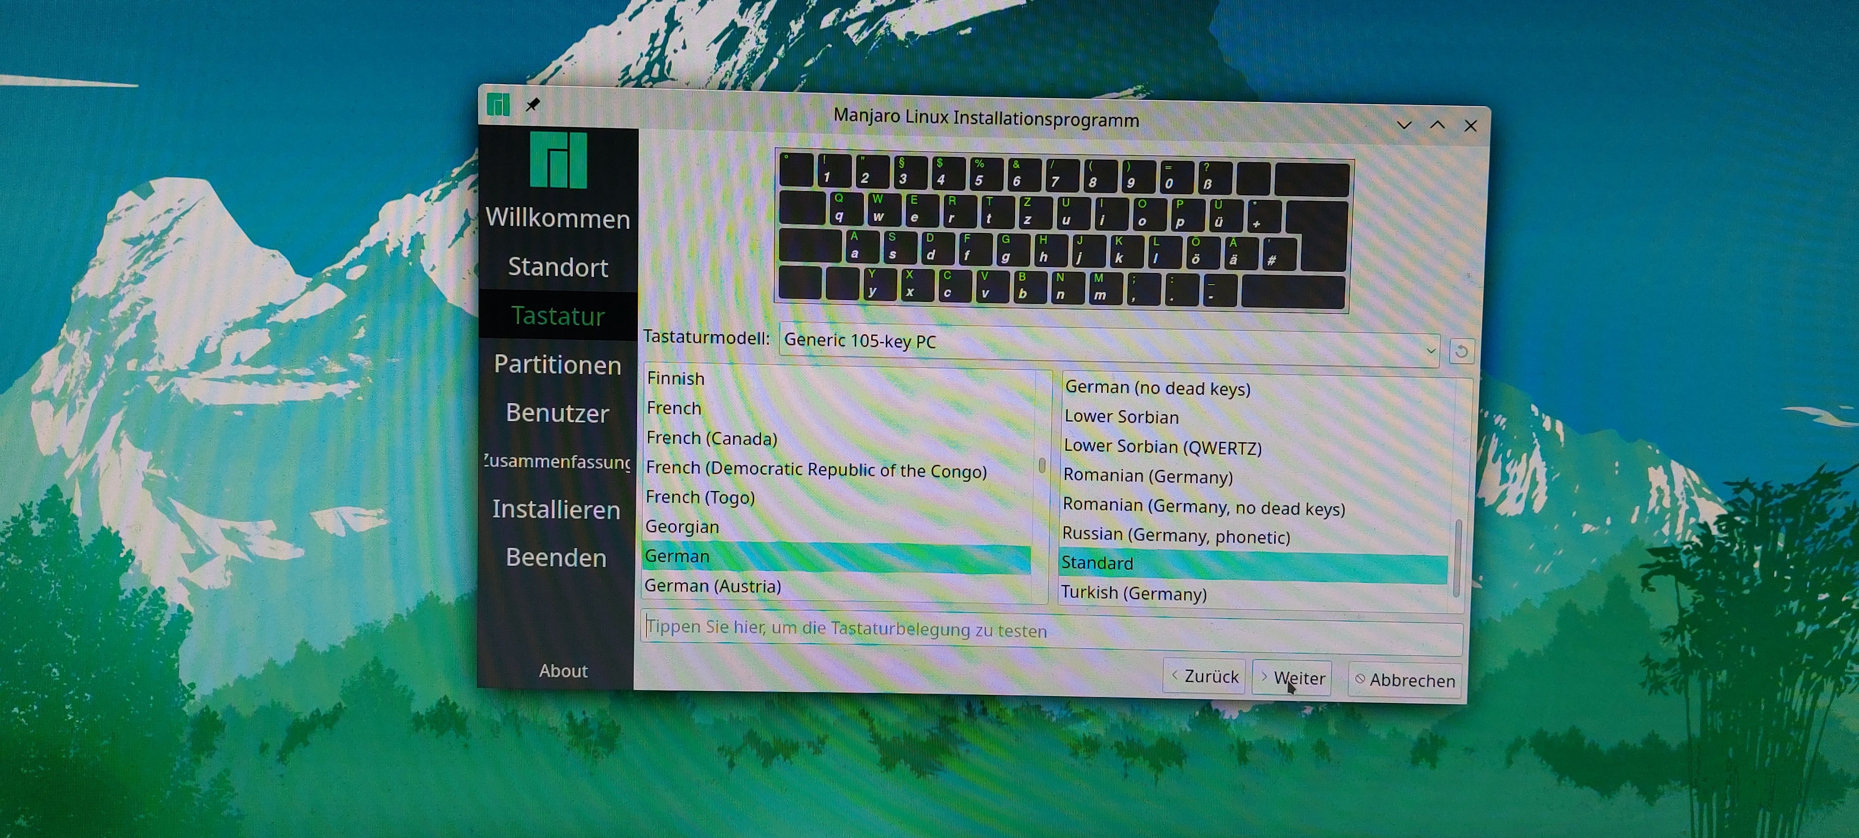Go to the Willkommen step
Screen dimensions: 1859x838
point(558,218)
